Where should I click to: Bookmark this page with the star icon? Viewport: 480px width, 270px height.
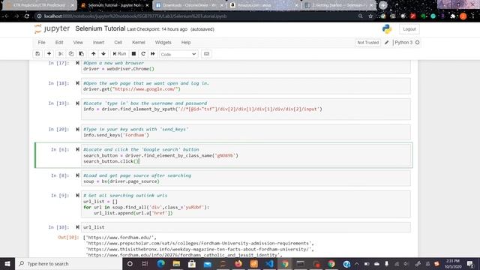[370, 16]
